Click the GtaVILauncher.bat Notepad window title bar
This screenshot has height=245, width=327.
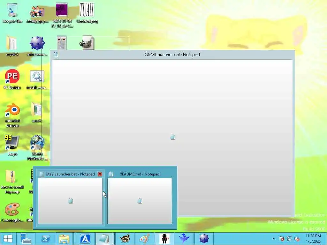coord(172,55)
